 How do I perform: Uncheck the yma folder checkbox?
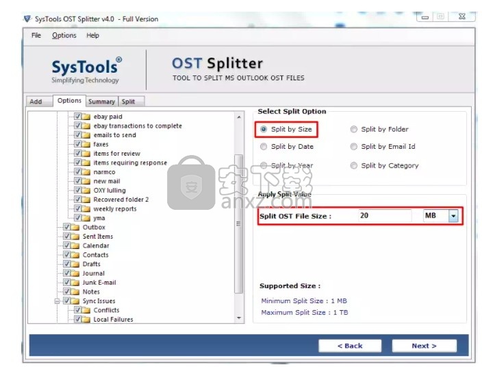pos(77,217)
